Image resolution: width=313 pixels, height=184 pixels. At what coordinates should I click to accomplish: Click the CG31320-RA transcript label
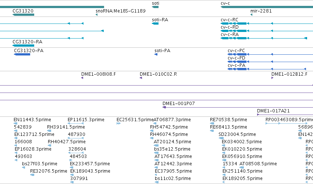click(28, 42)
